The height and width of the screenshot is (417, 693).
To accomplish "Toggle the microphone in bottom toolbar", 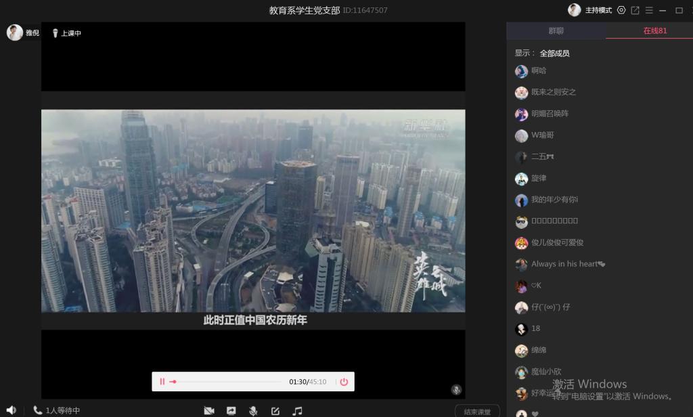I will click(253, 411).
